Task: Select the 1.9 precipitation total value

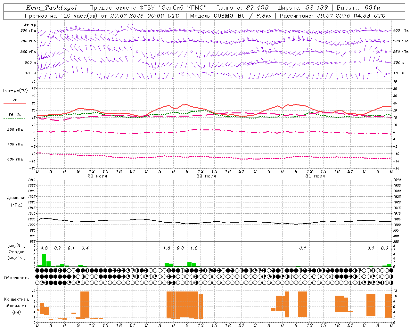Action: (x=194, y=248)
